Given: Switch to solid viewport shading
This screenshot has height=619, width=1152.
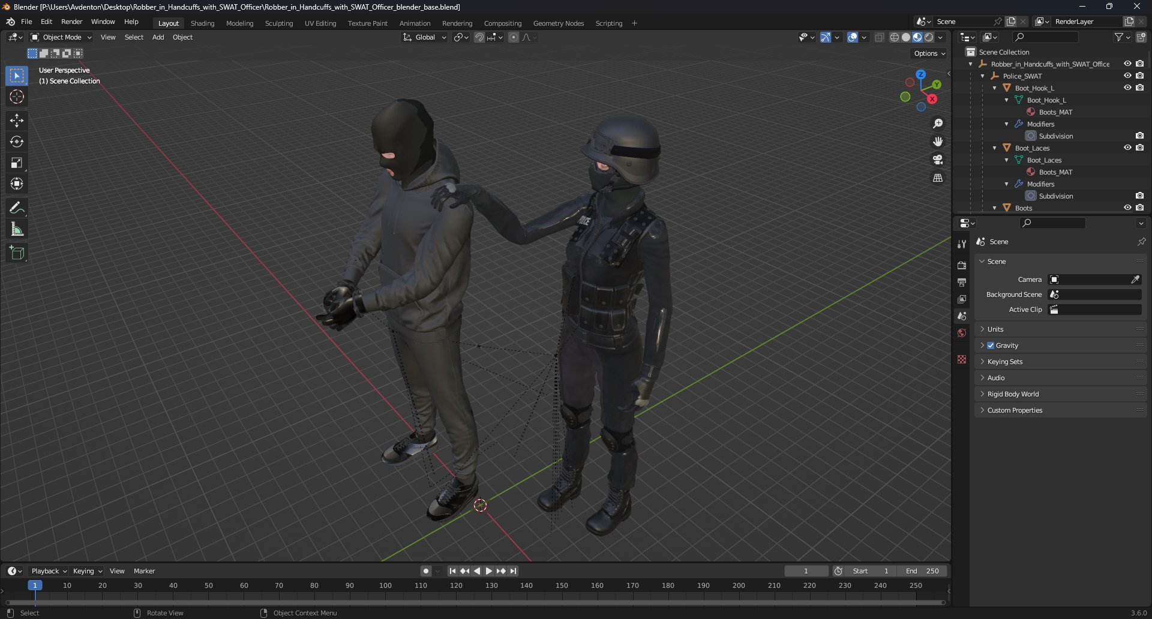Looking at the screenshot, I should click(x=906, y=37).
